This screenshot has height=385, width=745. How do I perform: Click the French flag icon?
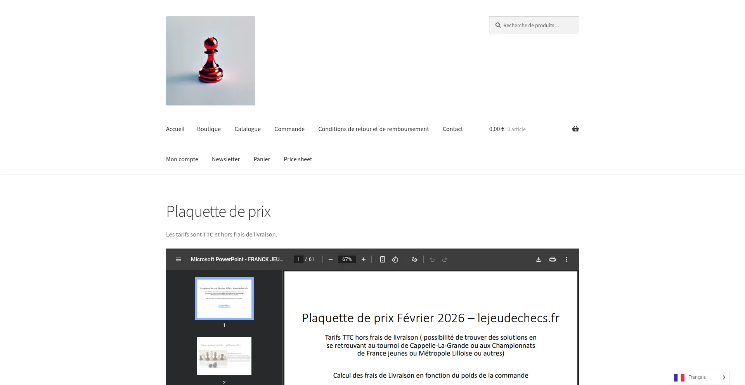pos(679,377)
